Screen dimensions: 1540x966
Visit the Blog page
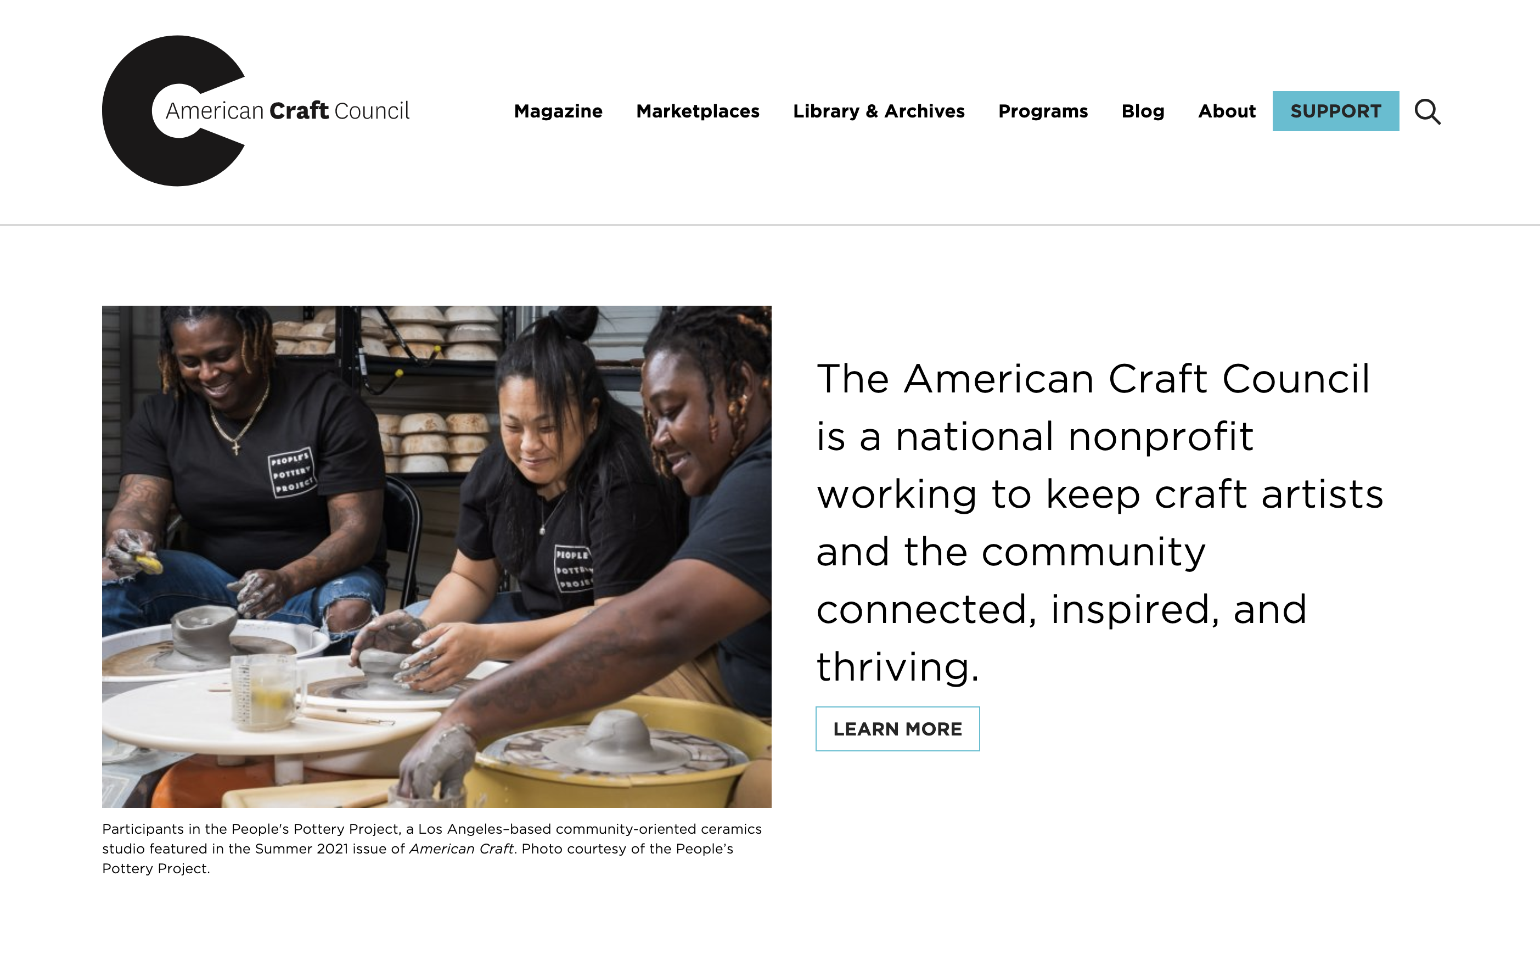tap(1143, 111)
